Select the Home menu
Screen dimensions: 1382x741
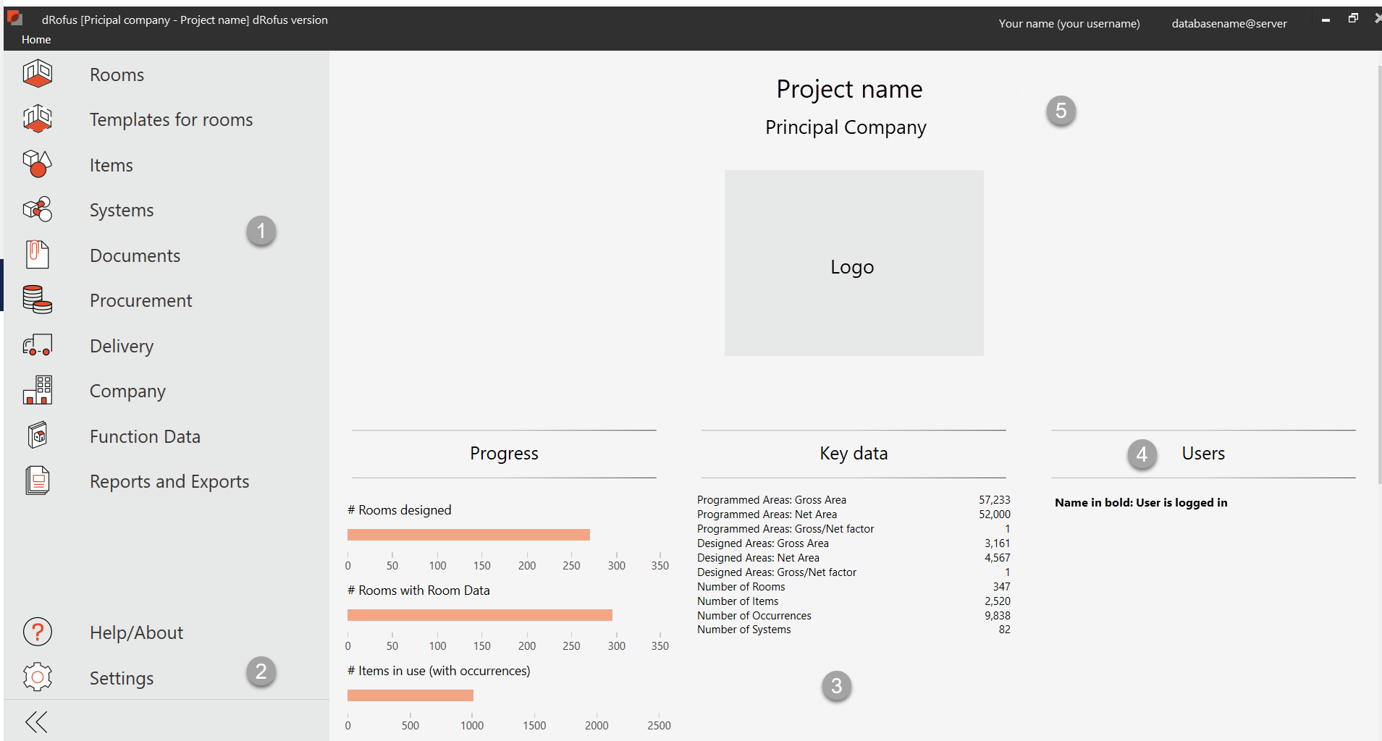pos(36,39)
